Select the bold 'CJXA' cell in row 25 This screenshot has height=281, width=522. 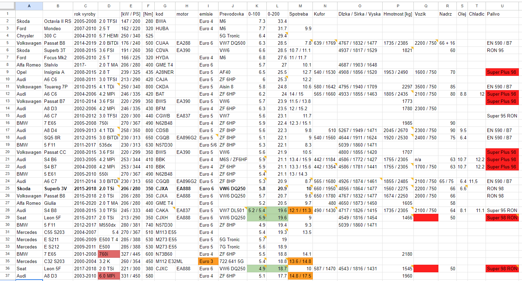coord(165,188)
